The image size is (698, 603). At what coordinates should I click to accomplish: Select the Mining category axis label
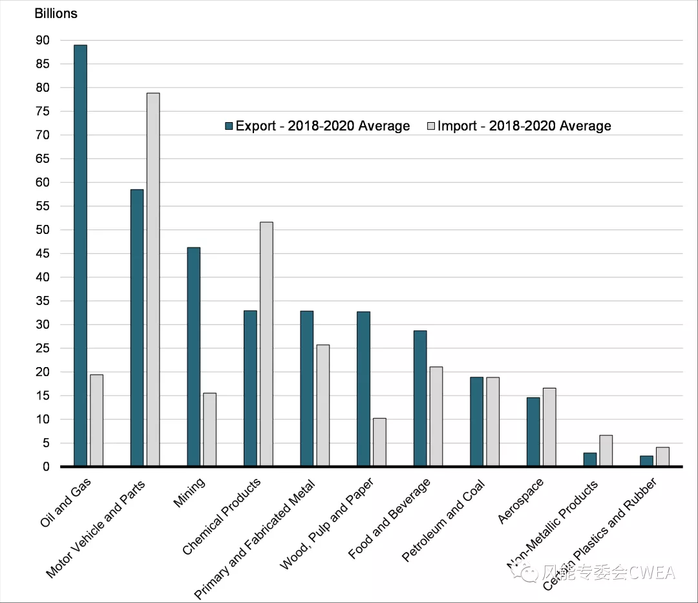pyautogui.click(x=190, y=492)
